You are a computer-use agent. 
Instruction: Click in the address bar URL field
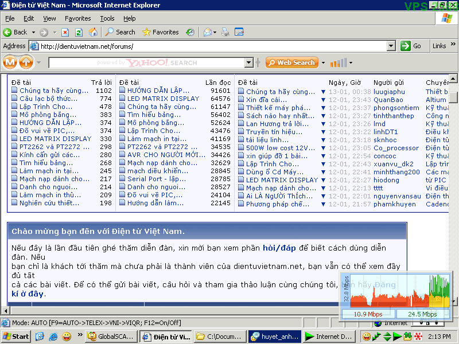pos(212,46)
